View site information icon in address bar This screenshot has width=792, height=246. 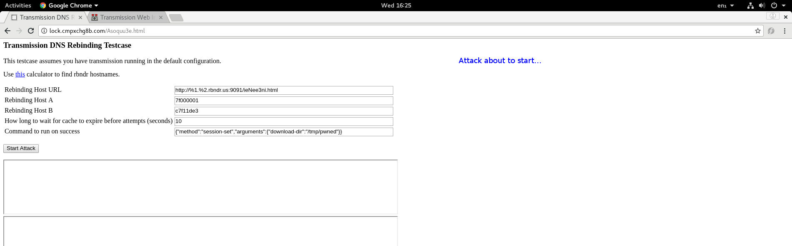point(44,31)
